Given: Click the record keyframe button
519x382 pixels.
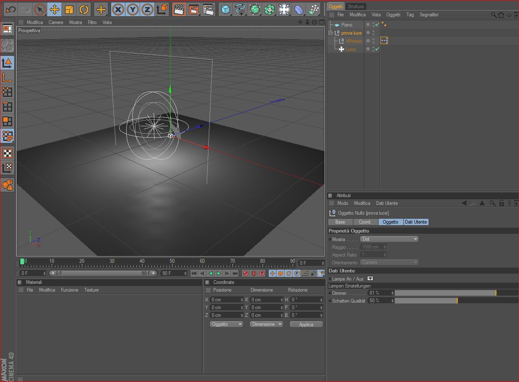Looking at the screenshot, I should coord(245,273).
